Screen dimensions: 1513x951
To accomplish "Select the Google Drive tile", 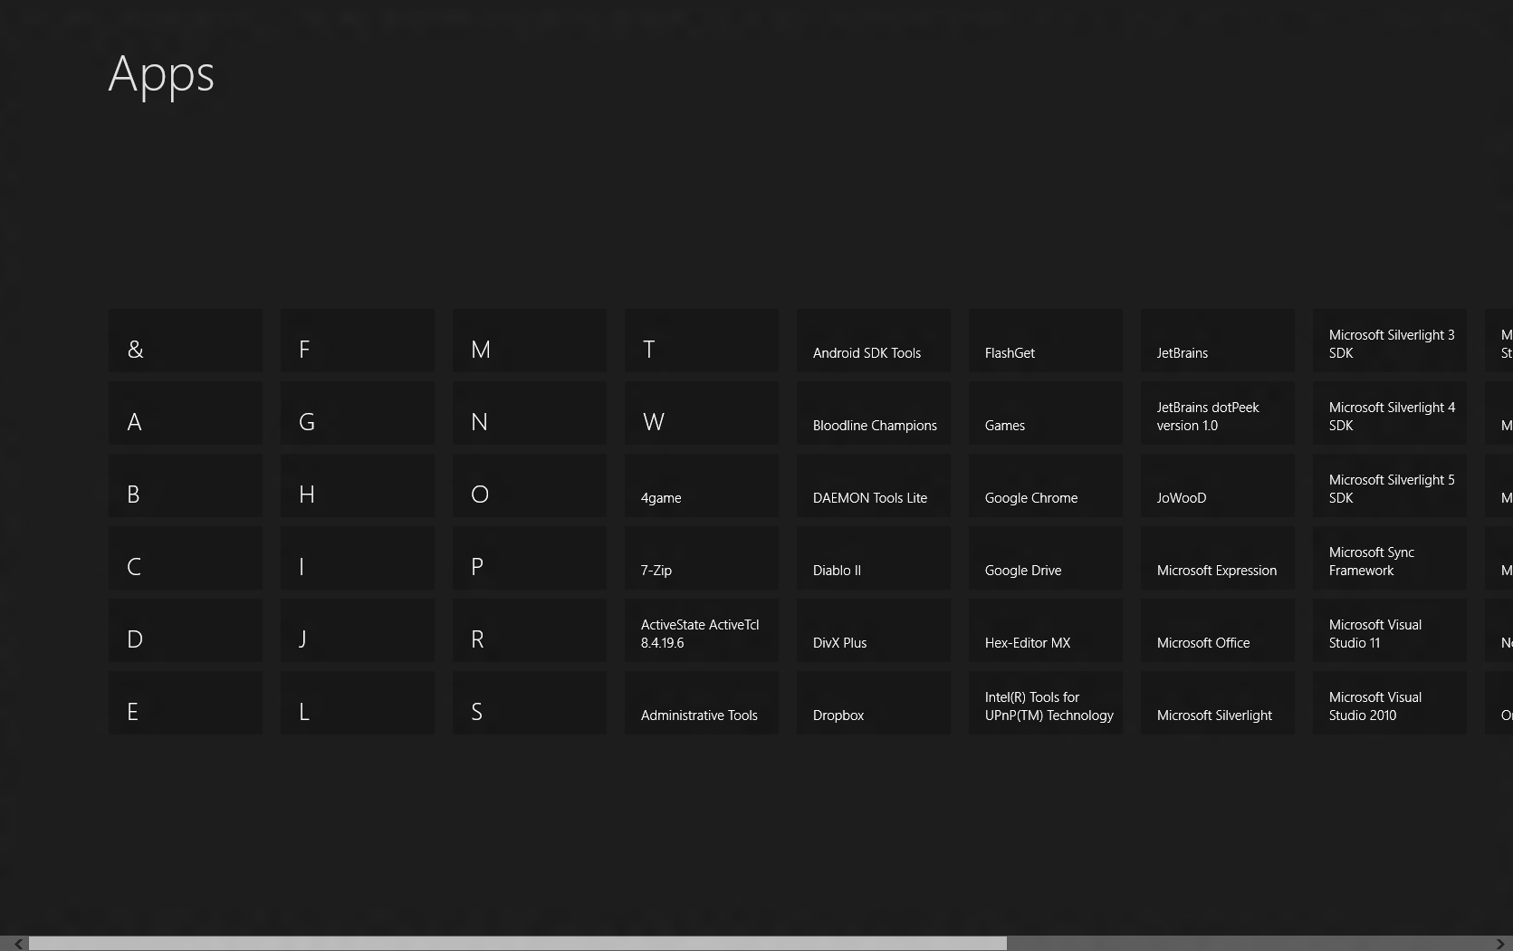I will (x=1046, y=558).
